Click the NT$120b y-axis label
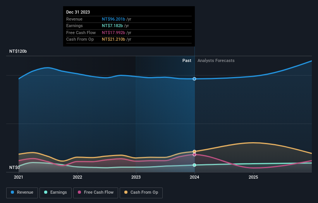This screenshot has height=203, width=318. pos(18,51)
